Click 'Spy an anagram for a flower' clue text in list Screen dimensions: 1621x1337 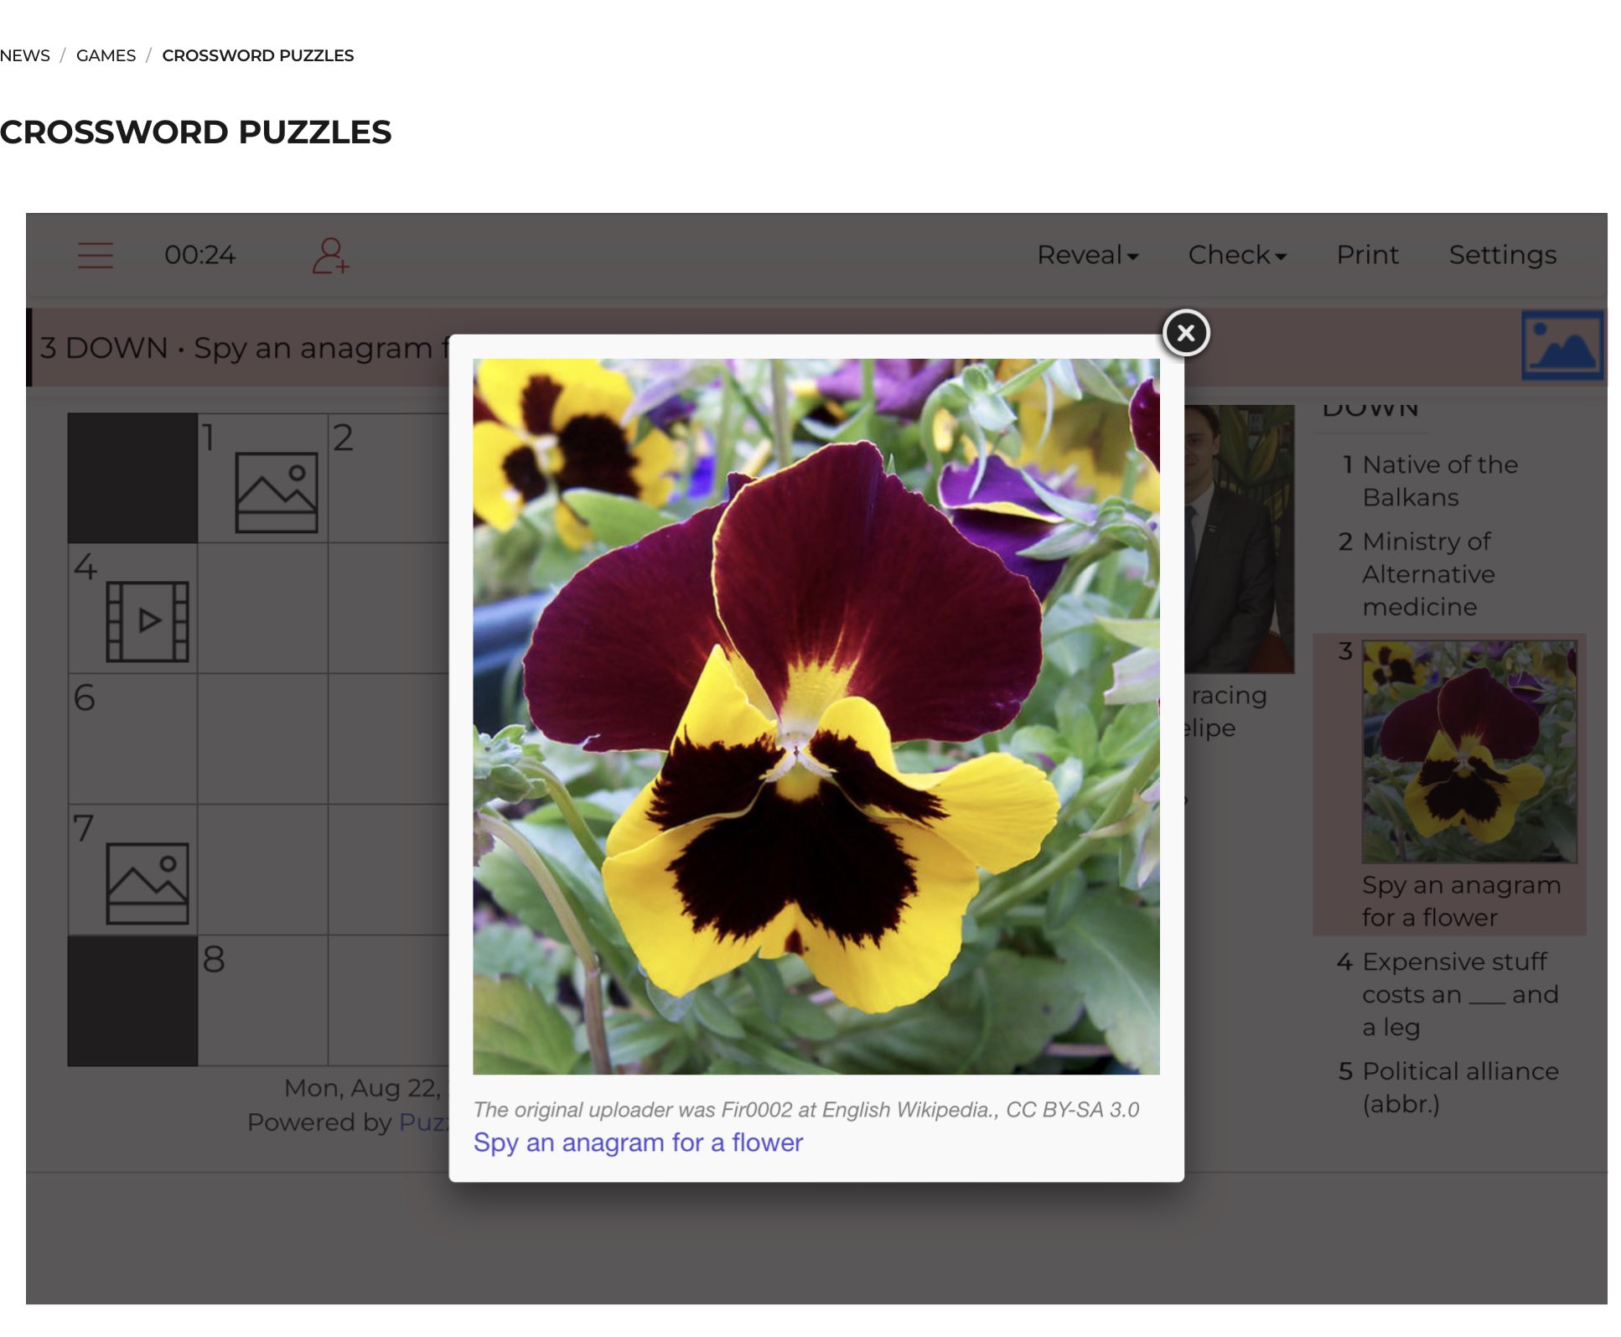tap(1461, 901)
